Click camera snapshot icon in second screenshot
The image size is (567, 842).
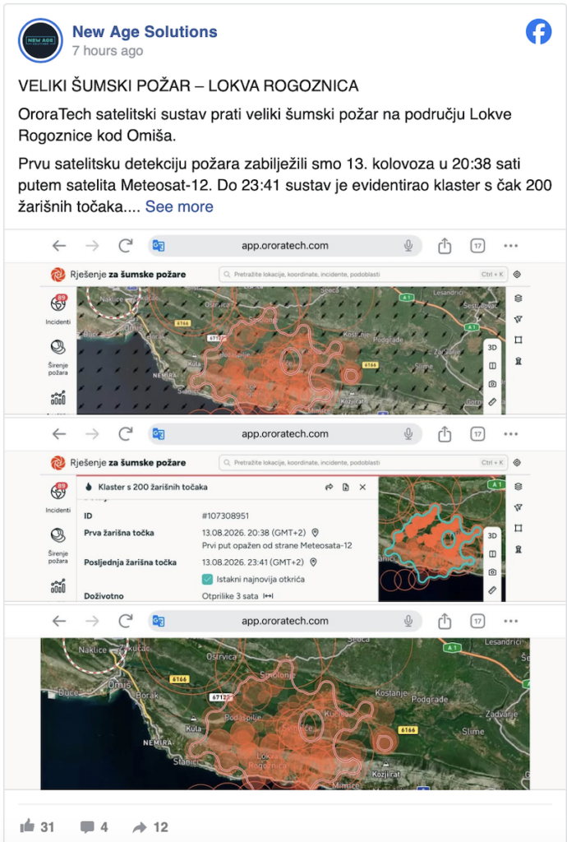point(492,572)
